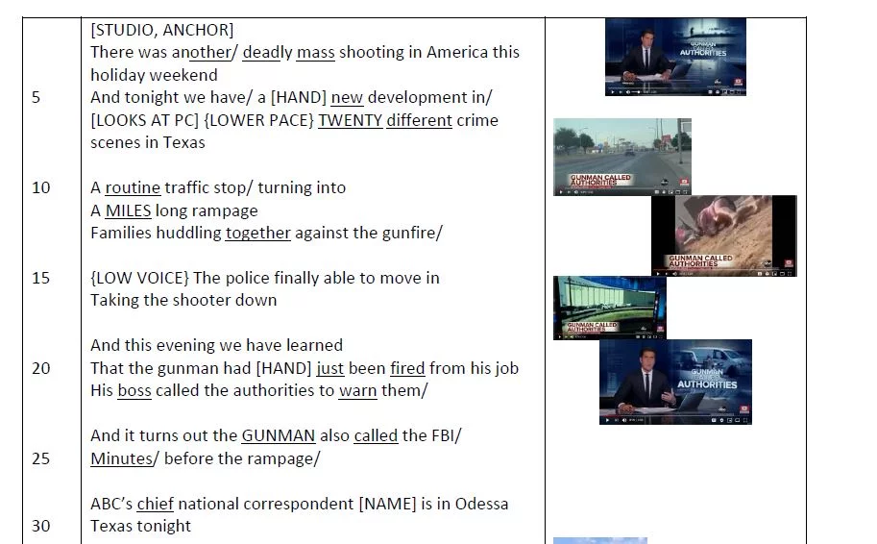Click fullscreen icon on the top anchor video
877x544 pixels.
coord(741,92)
